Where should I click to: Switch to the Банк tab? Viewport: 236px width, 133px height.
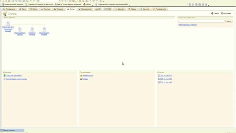click(22, 9)
